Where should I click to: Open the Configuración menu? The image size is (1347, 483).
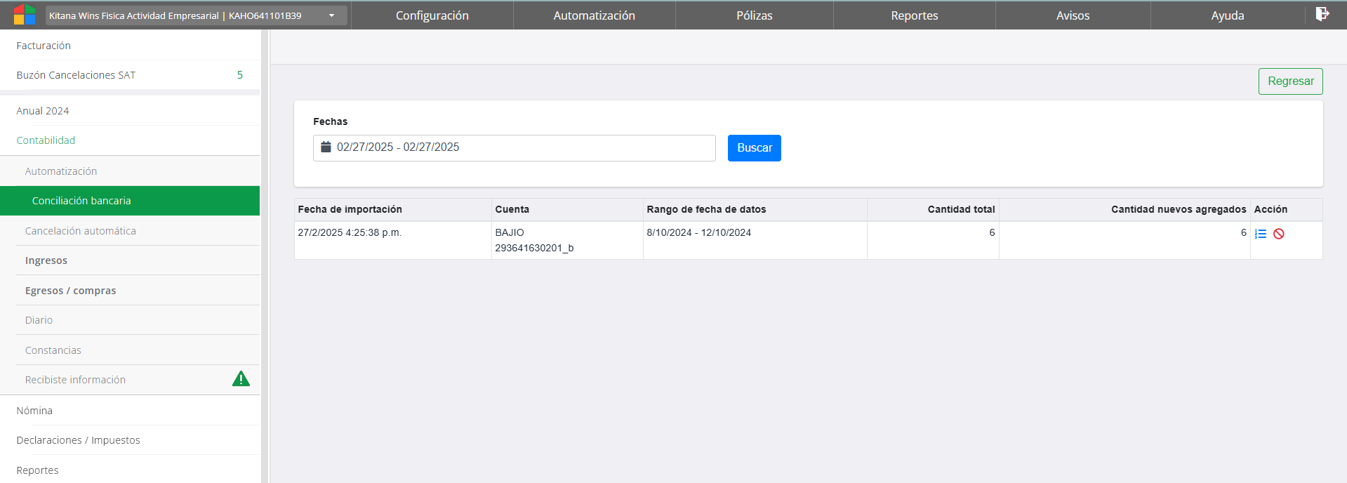pyautogui.click(x=432, y=15)
